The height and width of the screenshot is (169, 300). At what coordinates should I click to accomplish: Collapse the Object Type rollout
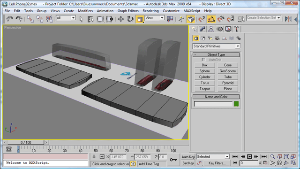click(x=216, y=54)
